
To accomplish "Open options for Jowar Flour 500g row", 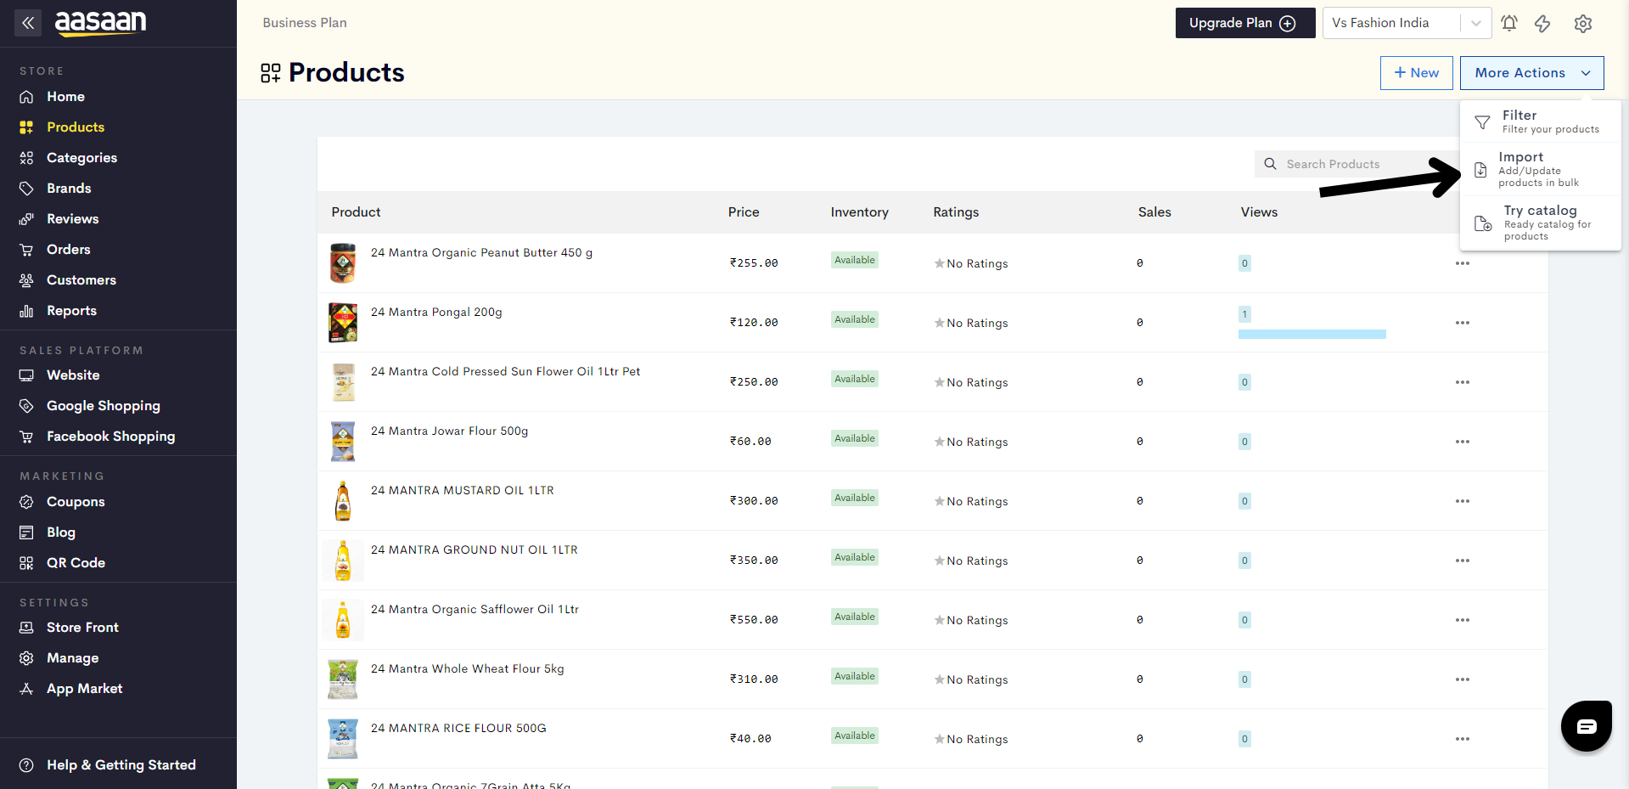I will pyautogui.click(x=1462, y=442).
